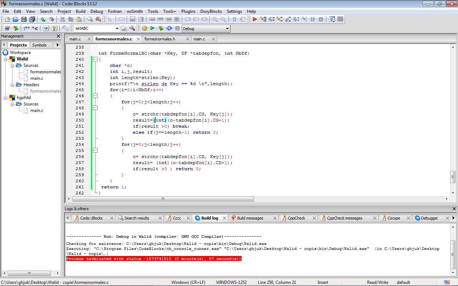Collapse the Walid project tree node
This screenshot has width=458, height=286.
point(6,59)
